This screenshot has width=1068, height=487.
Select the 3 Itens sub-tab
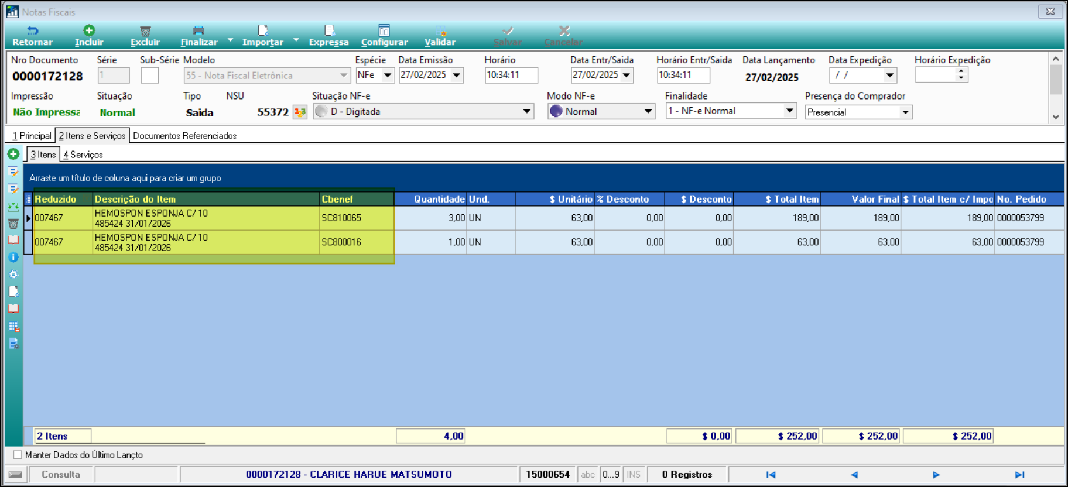(43, 155)
